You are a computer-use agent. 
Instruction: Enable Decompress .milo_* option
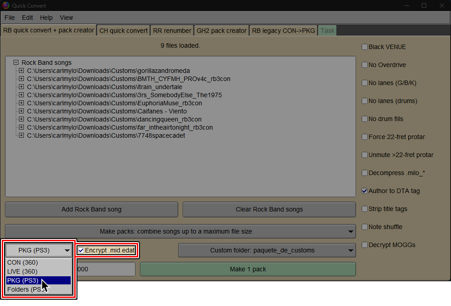pos(365,172)
